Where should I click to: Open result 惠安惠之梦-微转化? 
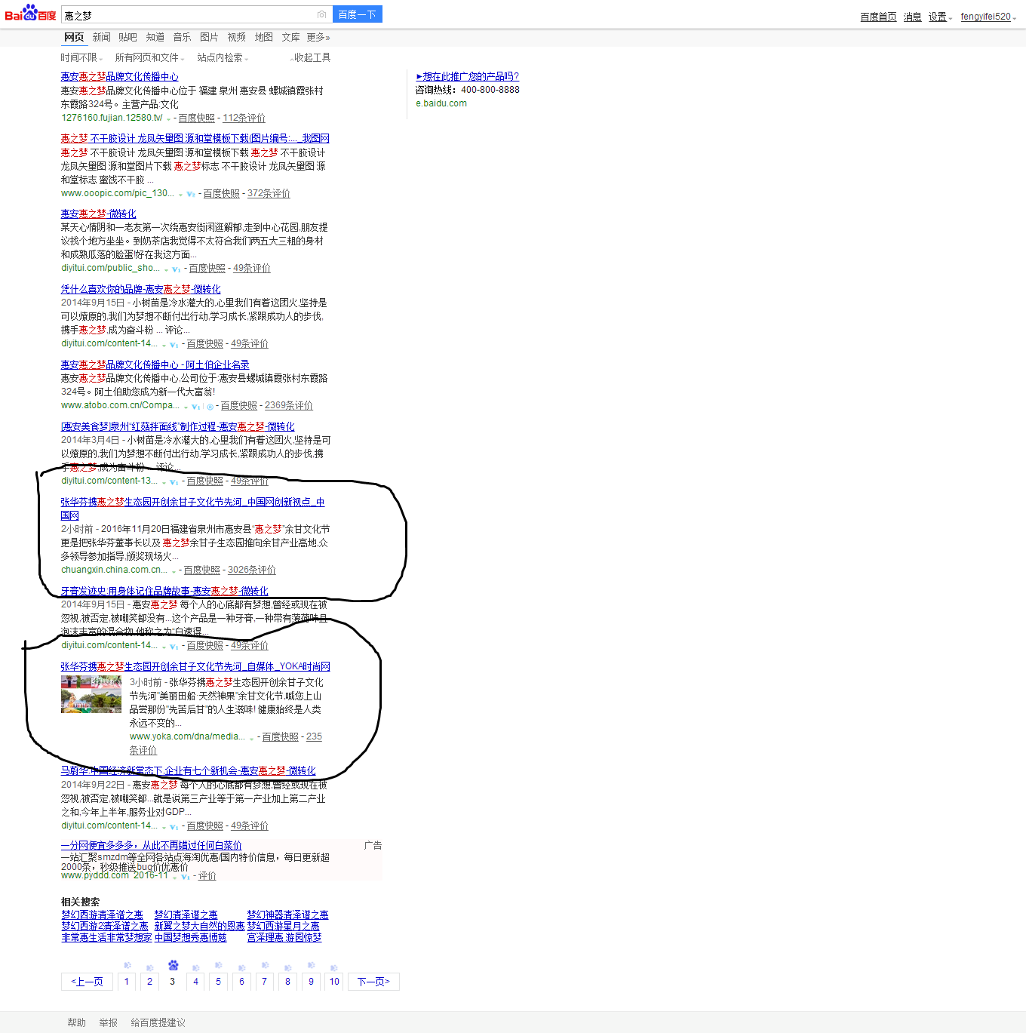click(x=99, y=214)
